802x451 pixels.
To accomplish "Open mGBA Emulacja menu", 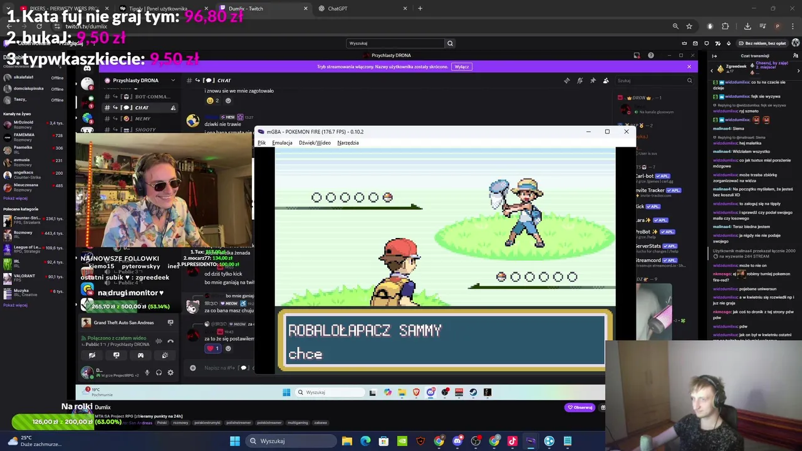I will 282,143.
